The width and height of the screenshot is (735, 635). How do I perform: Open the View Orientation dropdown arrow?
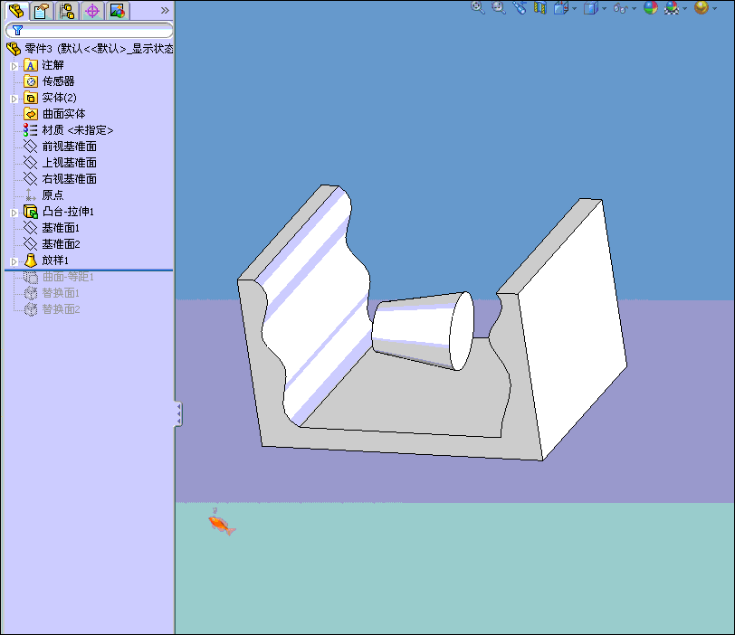(x=574, y=8)
